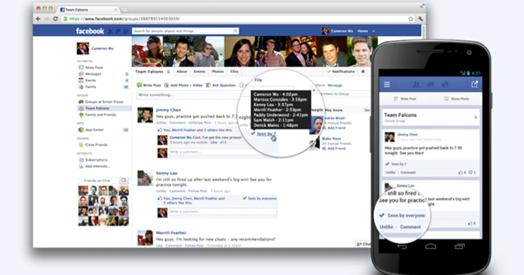Open a new browser tab
Image resolution: width=524 pixels, height=275 pixels.
[x=125, y=9]
